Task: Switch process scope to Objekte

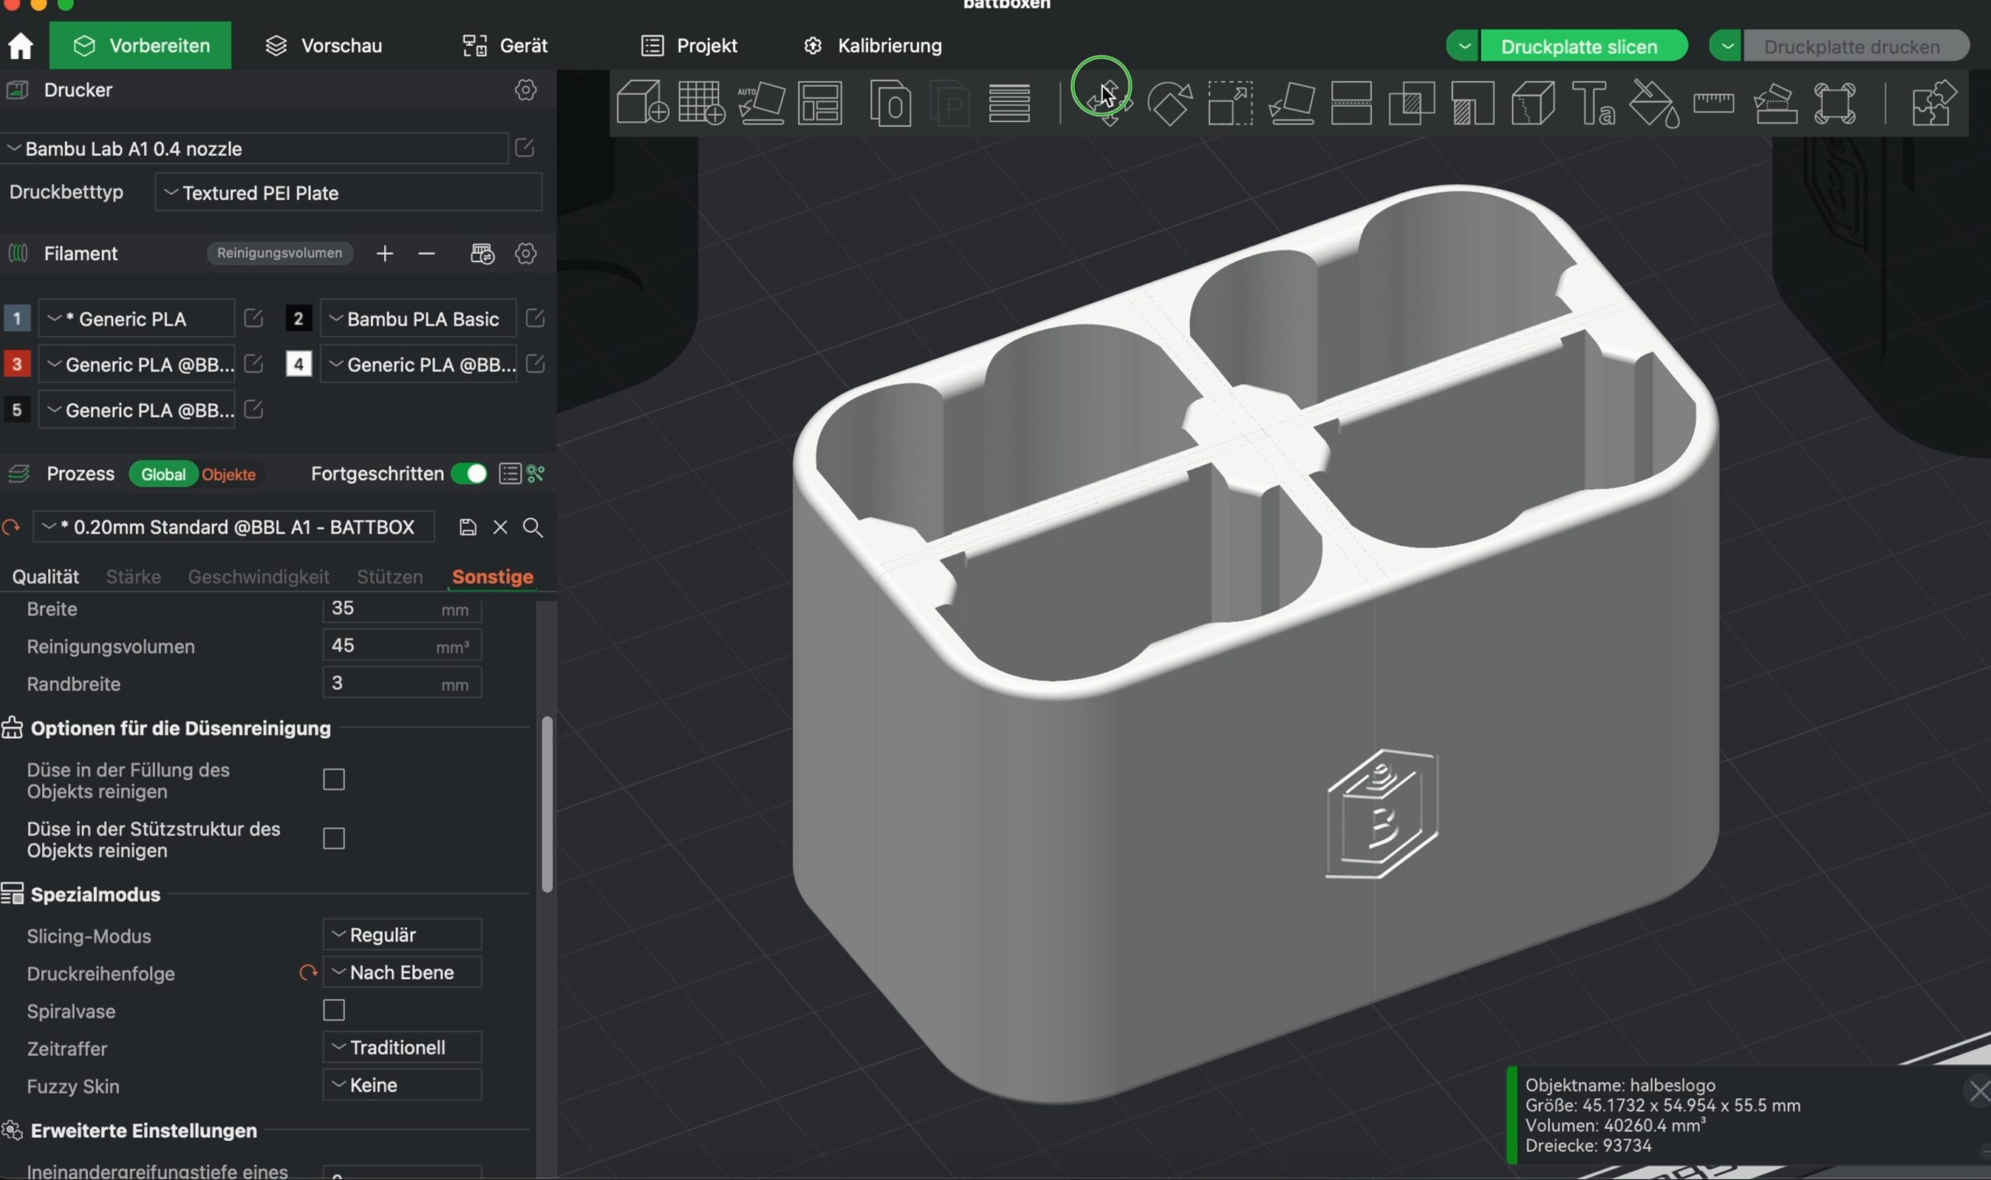Action: 229,475
